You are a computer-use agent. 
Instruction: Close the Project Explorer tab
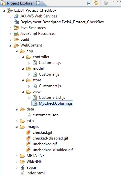pos(38,3)
